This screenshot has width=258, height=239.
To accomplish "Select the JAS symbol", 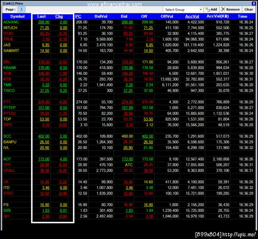I will point(7,45).
